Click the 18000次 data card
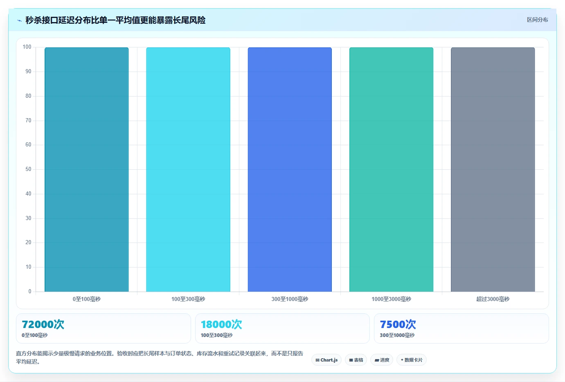Viewport: 565px width, 382px height. tap(282, 328)
